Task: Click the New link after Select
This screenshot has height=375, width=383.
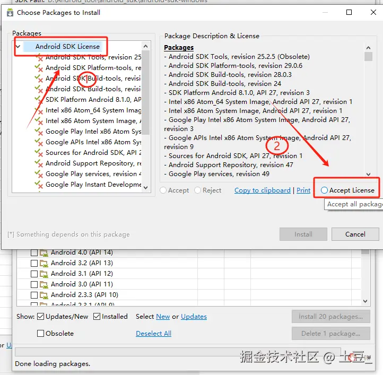Action: click(x=163, y=316)
